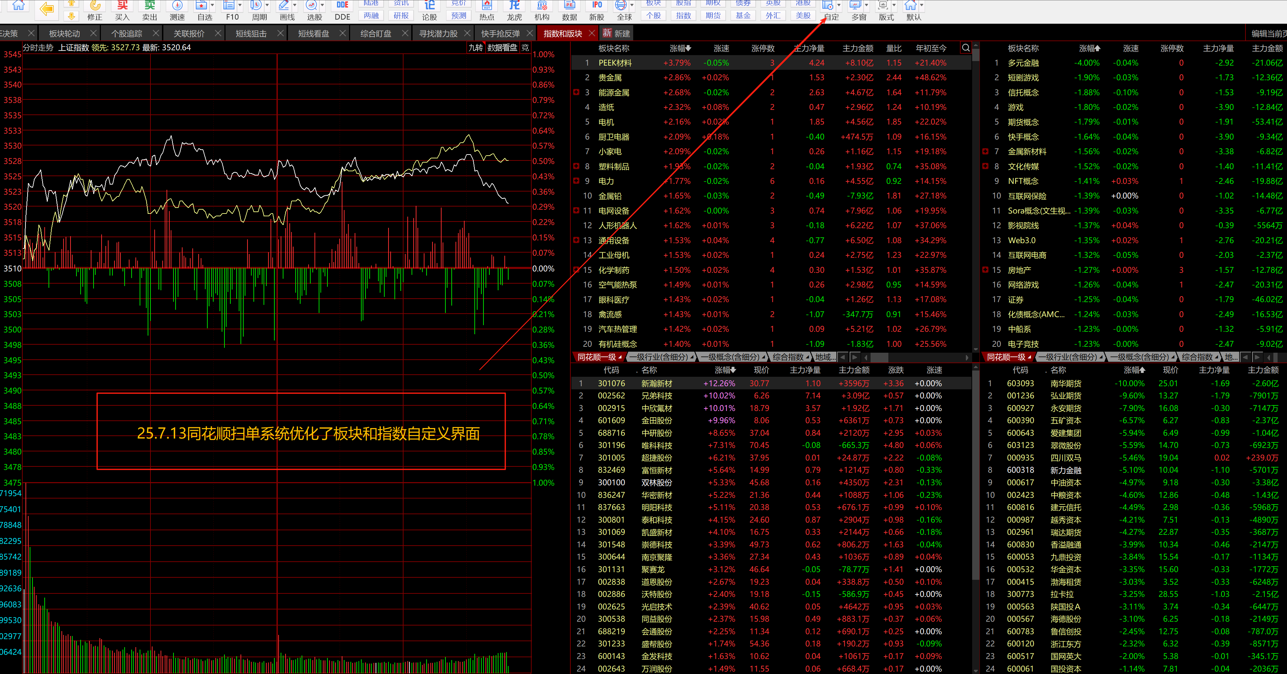Switch to the 短线狙击 tab
Image resolution: width=1287 pixels, height=674 pixels.
pos(251,33)
